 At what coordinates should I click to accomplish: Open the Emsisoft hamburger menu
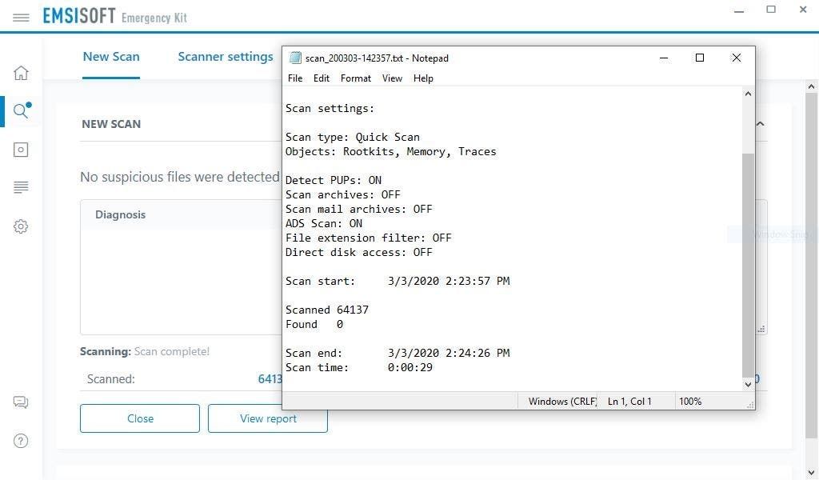[x=21, y=18]
